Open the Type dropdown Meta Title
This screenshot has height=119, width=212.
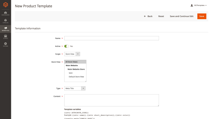75,88
